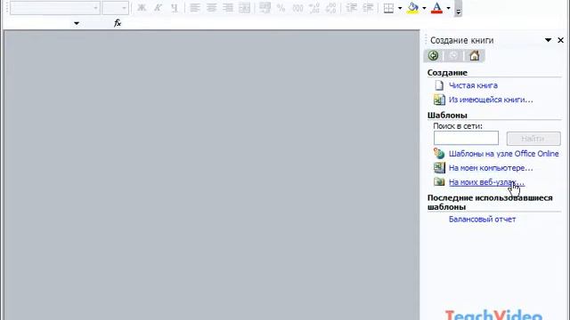Image resolution: width=570 pixels, height=320 pixels.
Task: Close the Создание книги task pane
Action: (560, 40)
